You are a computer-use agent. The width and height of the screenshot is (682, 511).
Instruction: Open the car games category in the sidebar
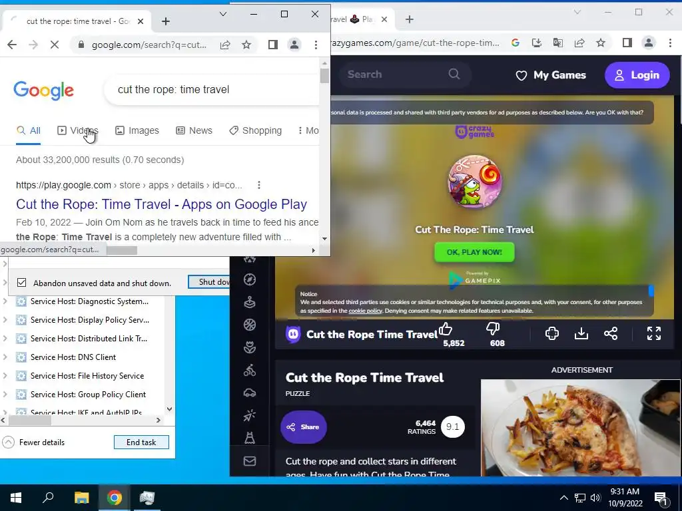[x=250, y=393]
